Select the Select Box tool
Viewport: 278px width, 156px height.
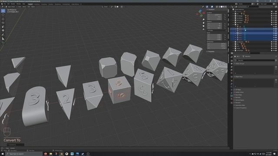click(3, 11)
